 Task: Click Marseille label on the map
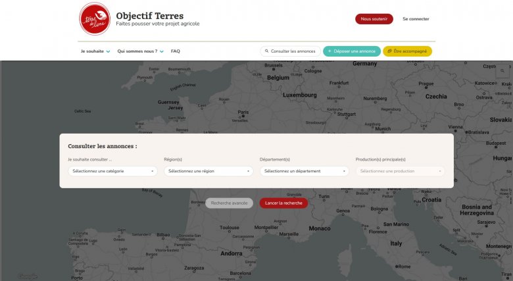coord(289,234)
